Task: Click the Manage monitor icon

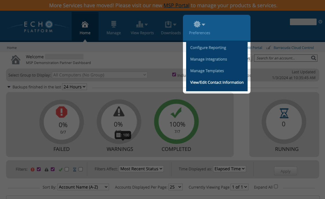Action: point(113,25)
